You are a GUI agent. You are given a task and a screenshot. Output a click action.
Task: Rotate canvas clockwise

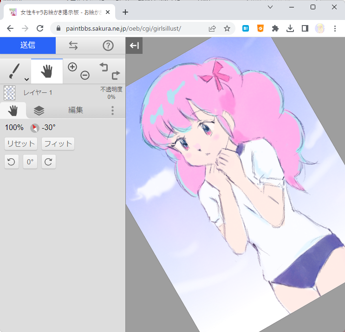click(49, 162)
